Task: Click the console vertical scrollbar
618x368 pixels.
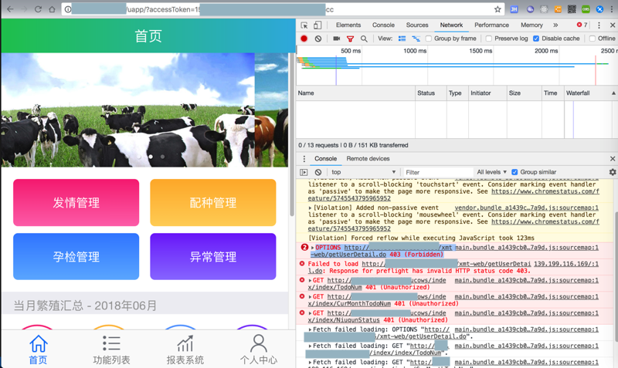Action: [x=616, y=275]
